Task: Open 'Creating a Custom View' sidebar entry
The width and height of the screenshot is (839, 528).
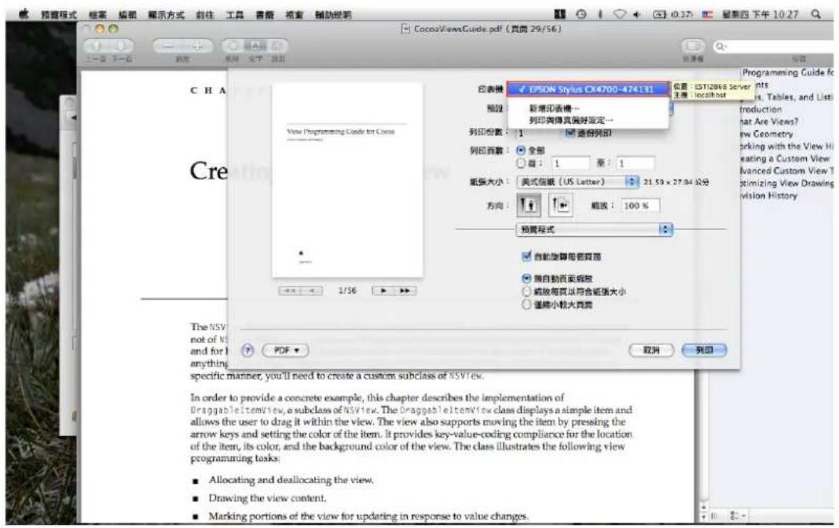Action: 785,158
